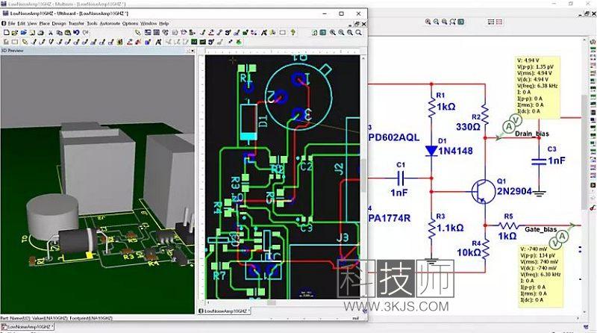Copy selection with the Copy icon

click(60, 33)
